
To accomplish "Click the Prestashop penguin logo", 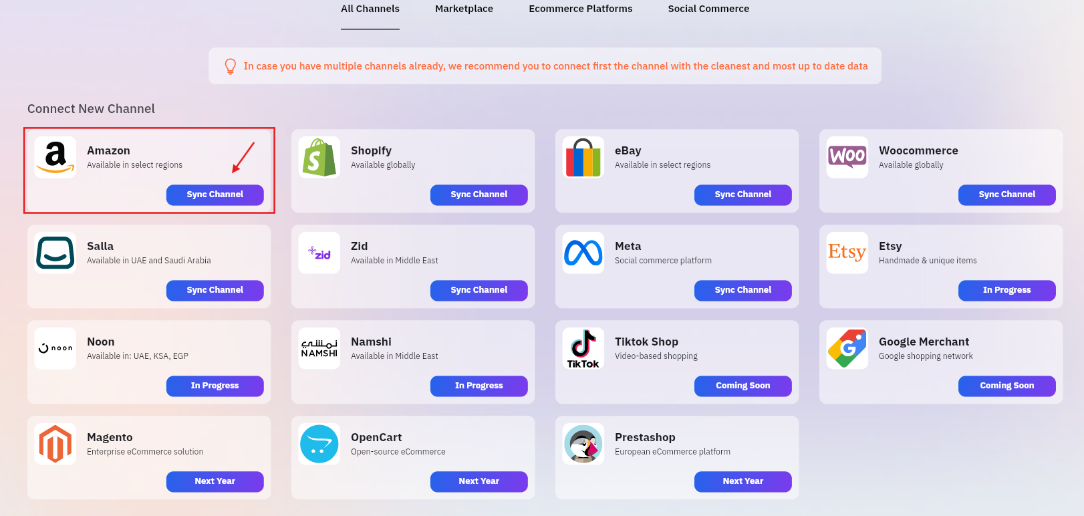I will click(583, 444).
